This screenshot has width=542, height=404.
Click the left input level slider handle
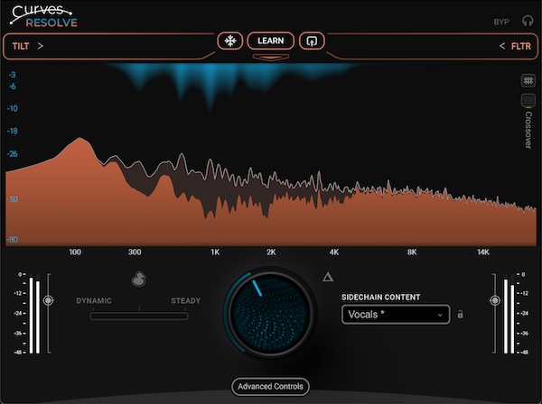48,300
